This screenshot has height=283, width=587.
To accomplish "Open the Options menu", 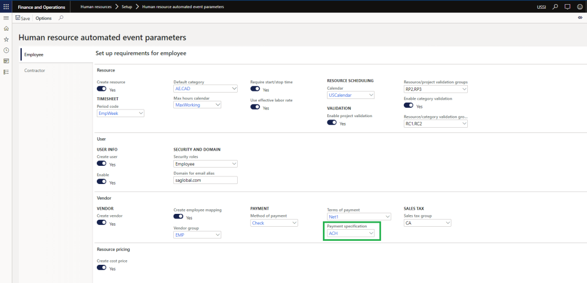I will [x=43, y=18].
